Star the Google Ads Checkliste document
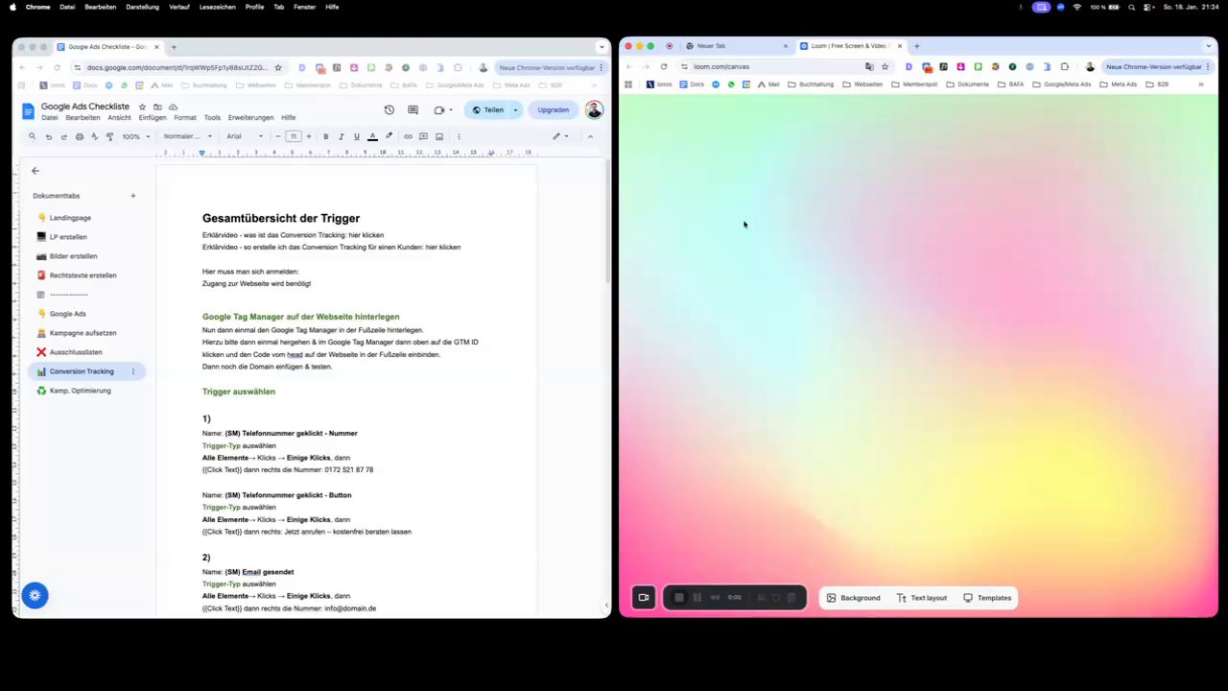 (142, 107)
